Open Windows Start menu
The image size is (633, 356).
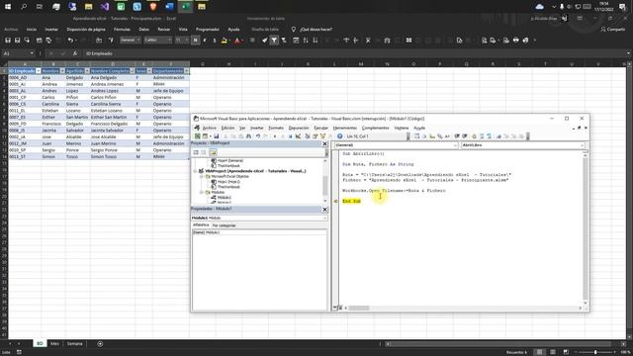click(8, 7)
